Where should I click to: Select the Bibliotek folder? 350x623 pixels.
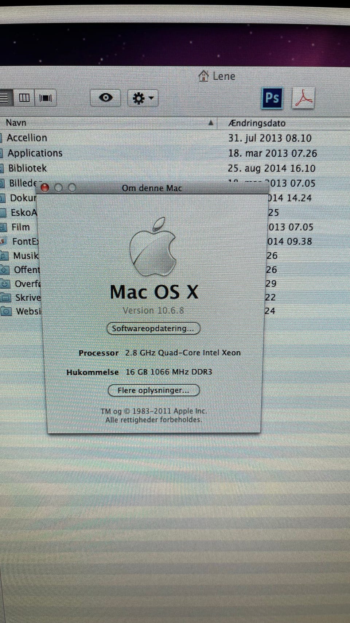(x=28, y=168)
